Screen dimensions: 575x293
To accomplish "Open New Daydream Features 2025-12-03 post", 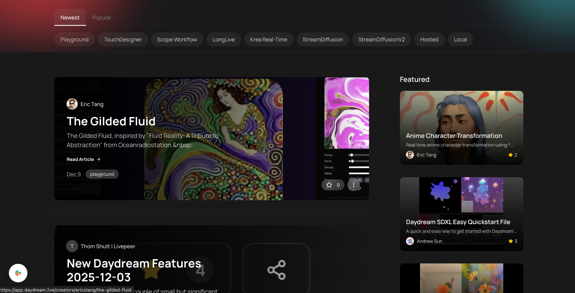I will 134,270.
